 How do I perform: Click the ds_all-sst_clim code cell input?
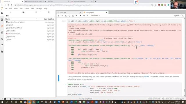[x=124, y=21]
